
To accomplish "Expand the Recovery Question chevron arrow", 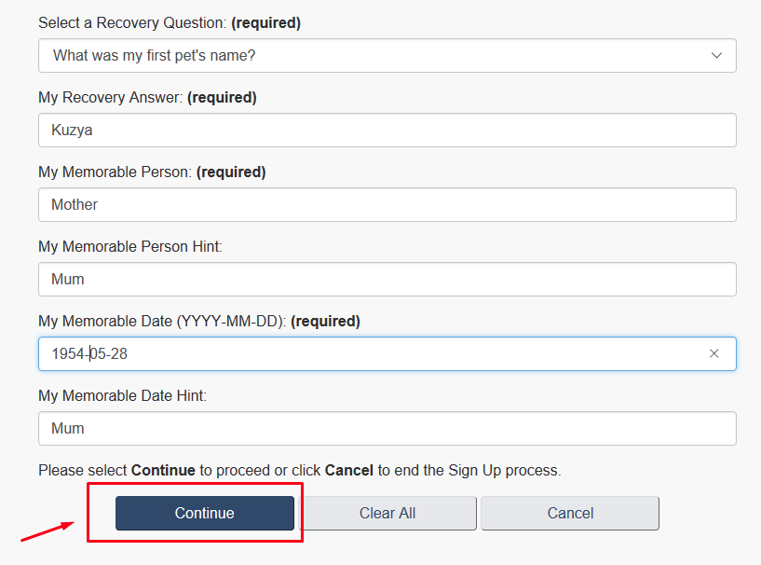I will [716, 55].
